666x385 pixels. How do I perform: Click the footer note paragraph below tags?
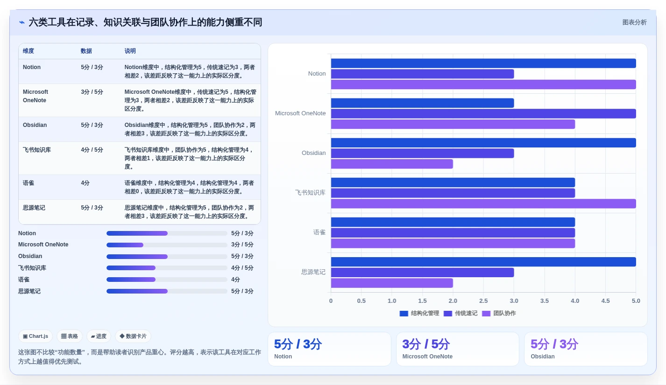pos(139,357)
